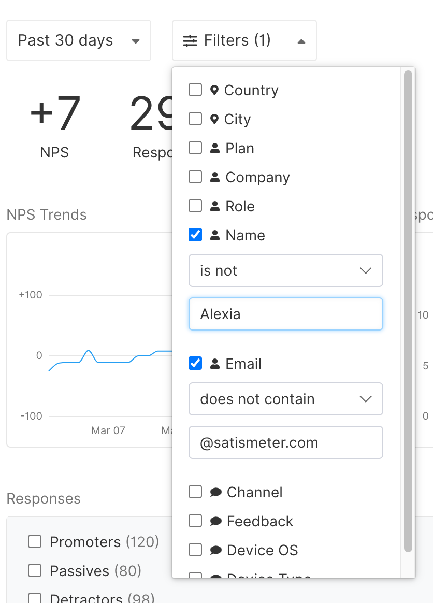Open the Past 30 days date range dropdown
This screenshot has height=603, width=433.
(x=79, y=40)
